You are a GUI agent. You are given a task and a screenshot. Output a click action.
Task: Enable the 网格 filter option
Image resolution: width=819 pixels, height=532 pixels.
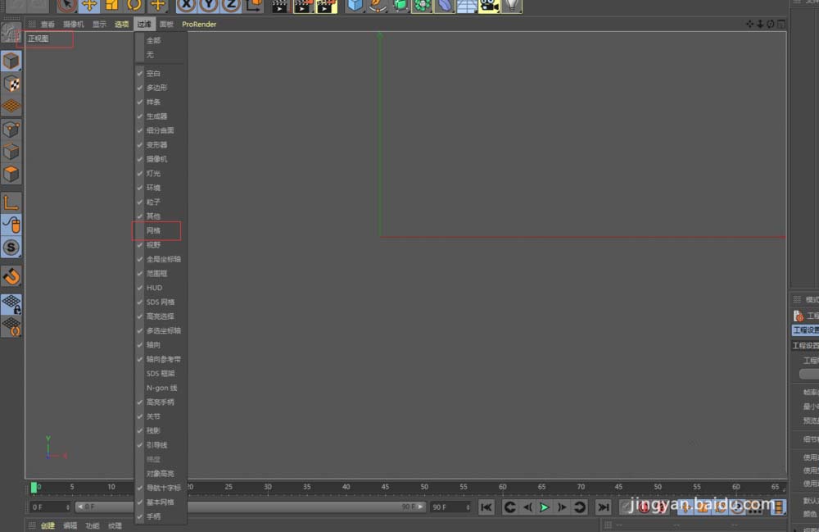154,230
